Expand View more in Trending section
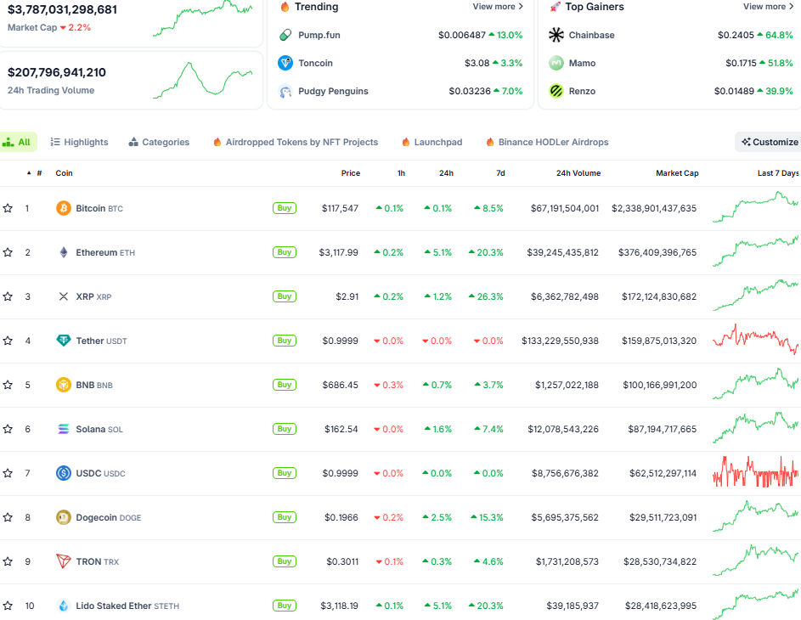The width and height of the screenshot is (801, 620). pos(497,7)
